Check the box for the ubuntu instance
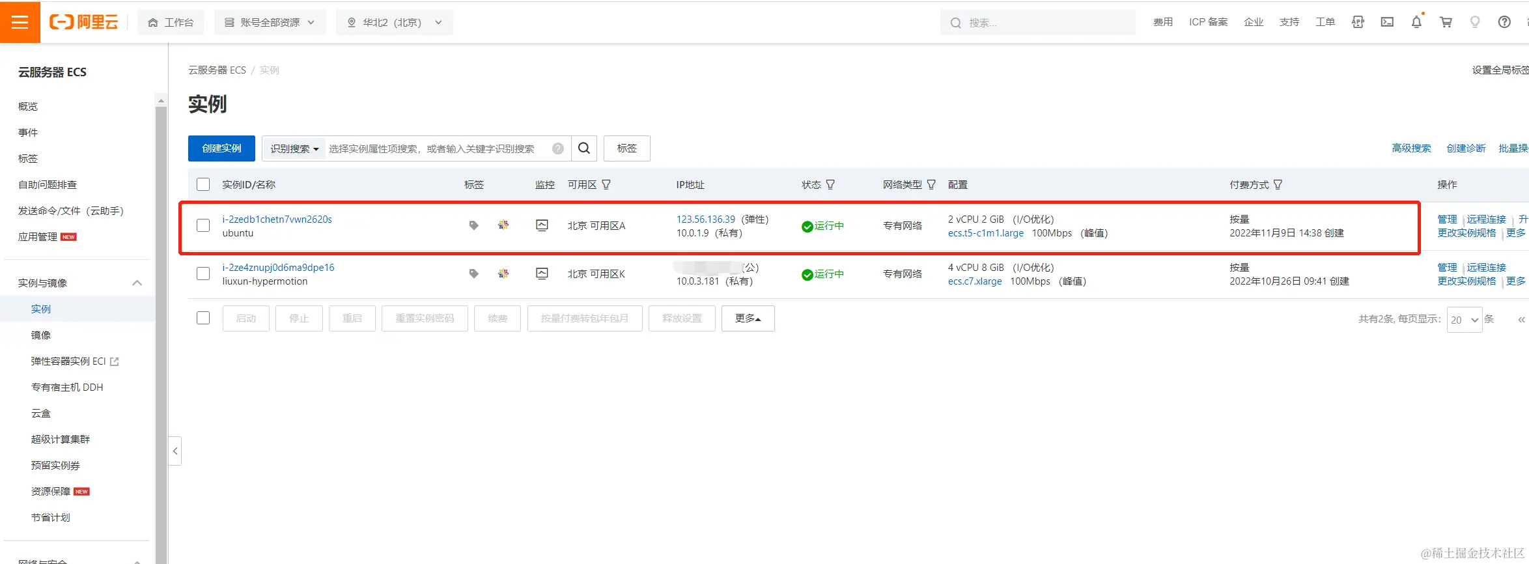 point(203,225)
